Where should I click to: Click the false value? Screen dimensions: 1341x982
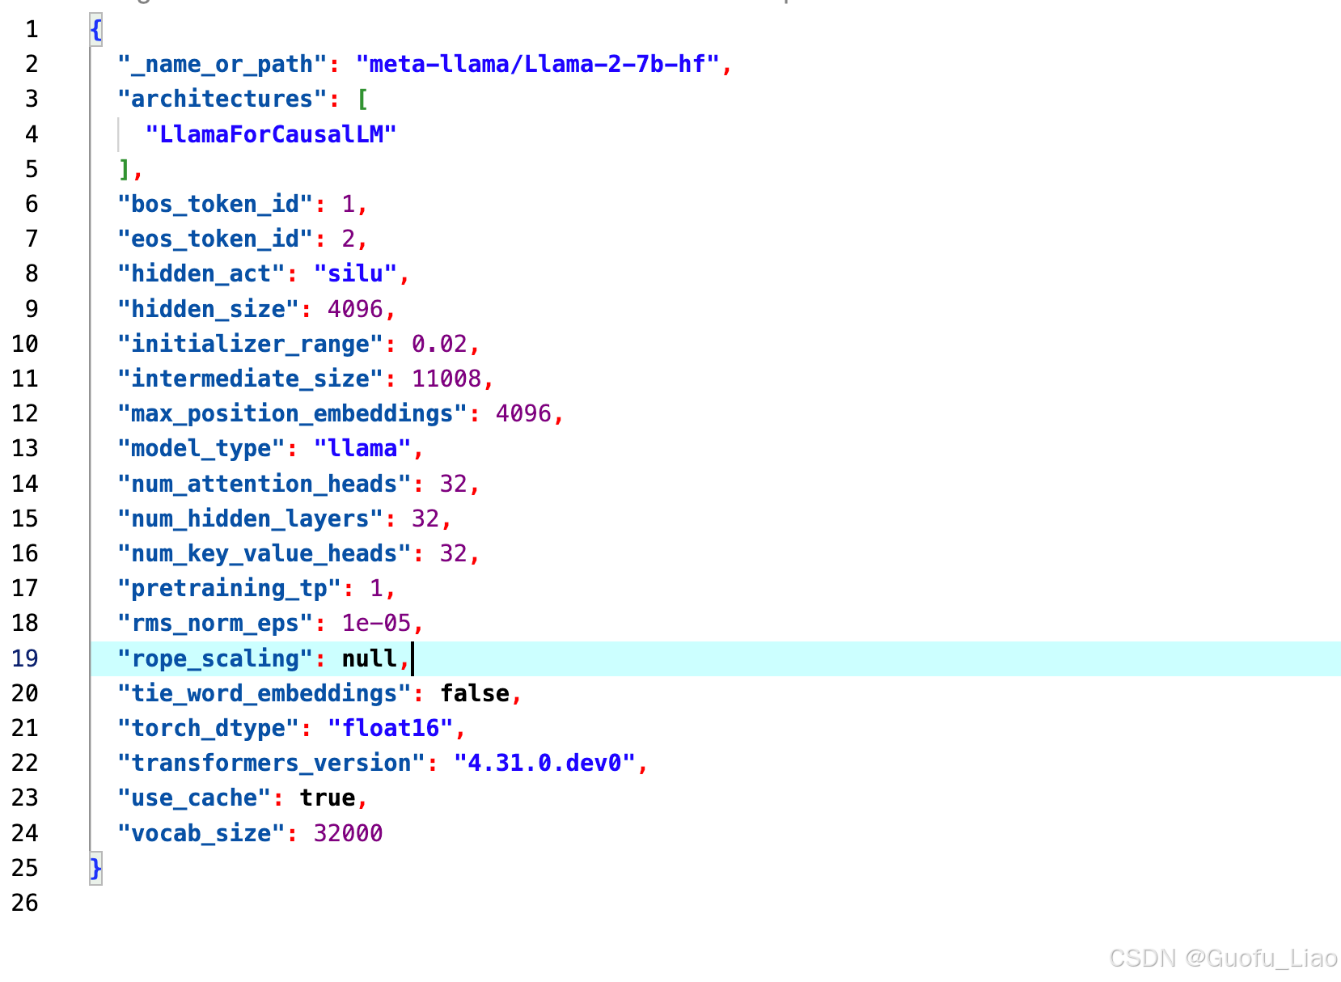pyautogui.click(x=475, y=693)
